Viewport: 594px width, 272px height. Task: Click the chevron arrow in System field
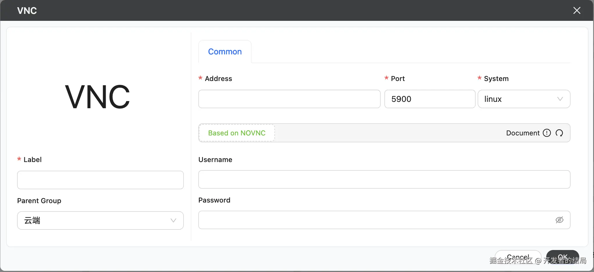560,99
